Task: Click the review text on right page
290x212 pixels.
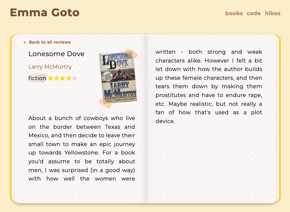Action: click(209, 87)
